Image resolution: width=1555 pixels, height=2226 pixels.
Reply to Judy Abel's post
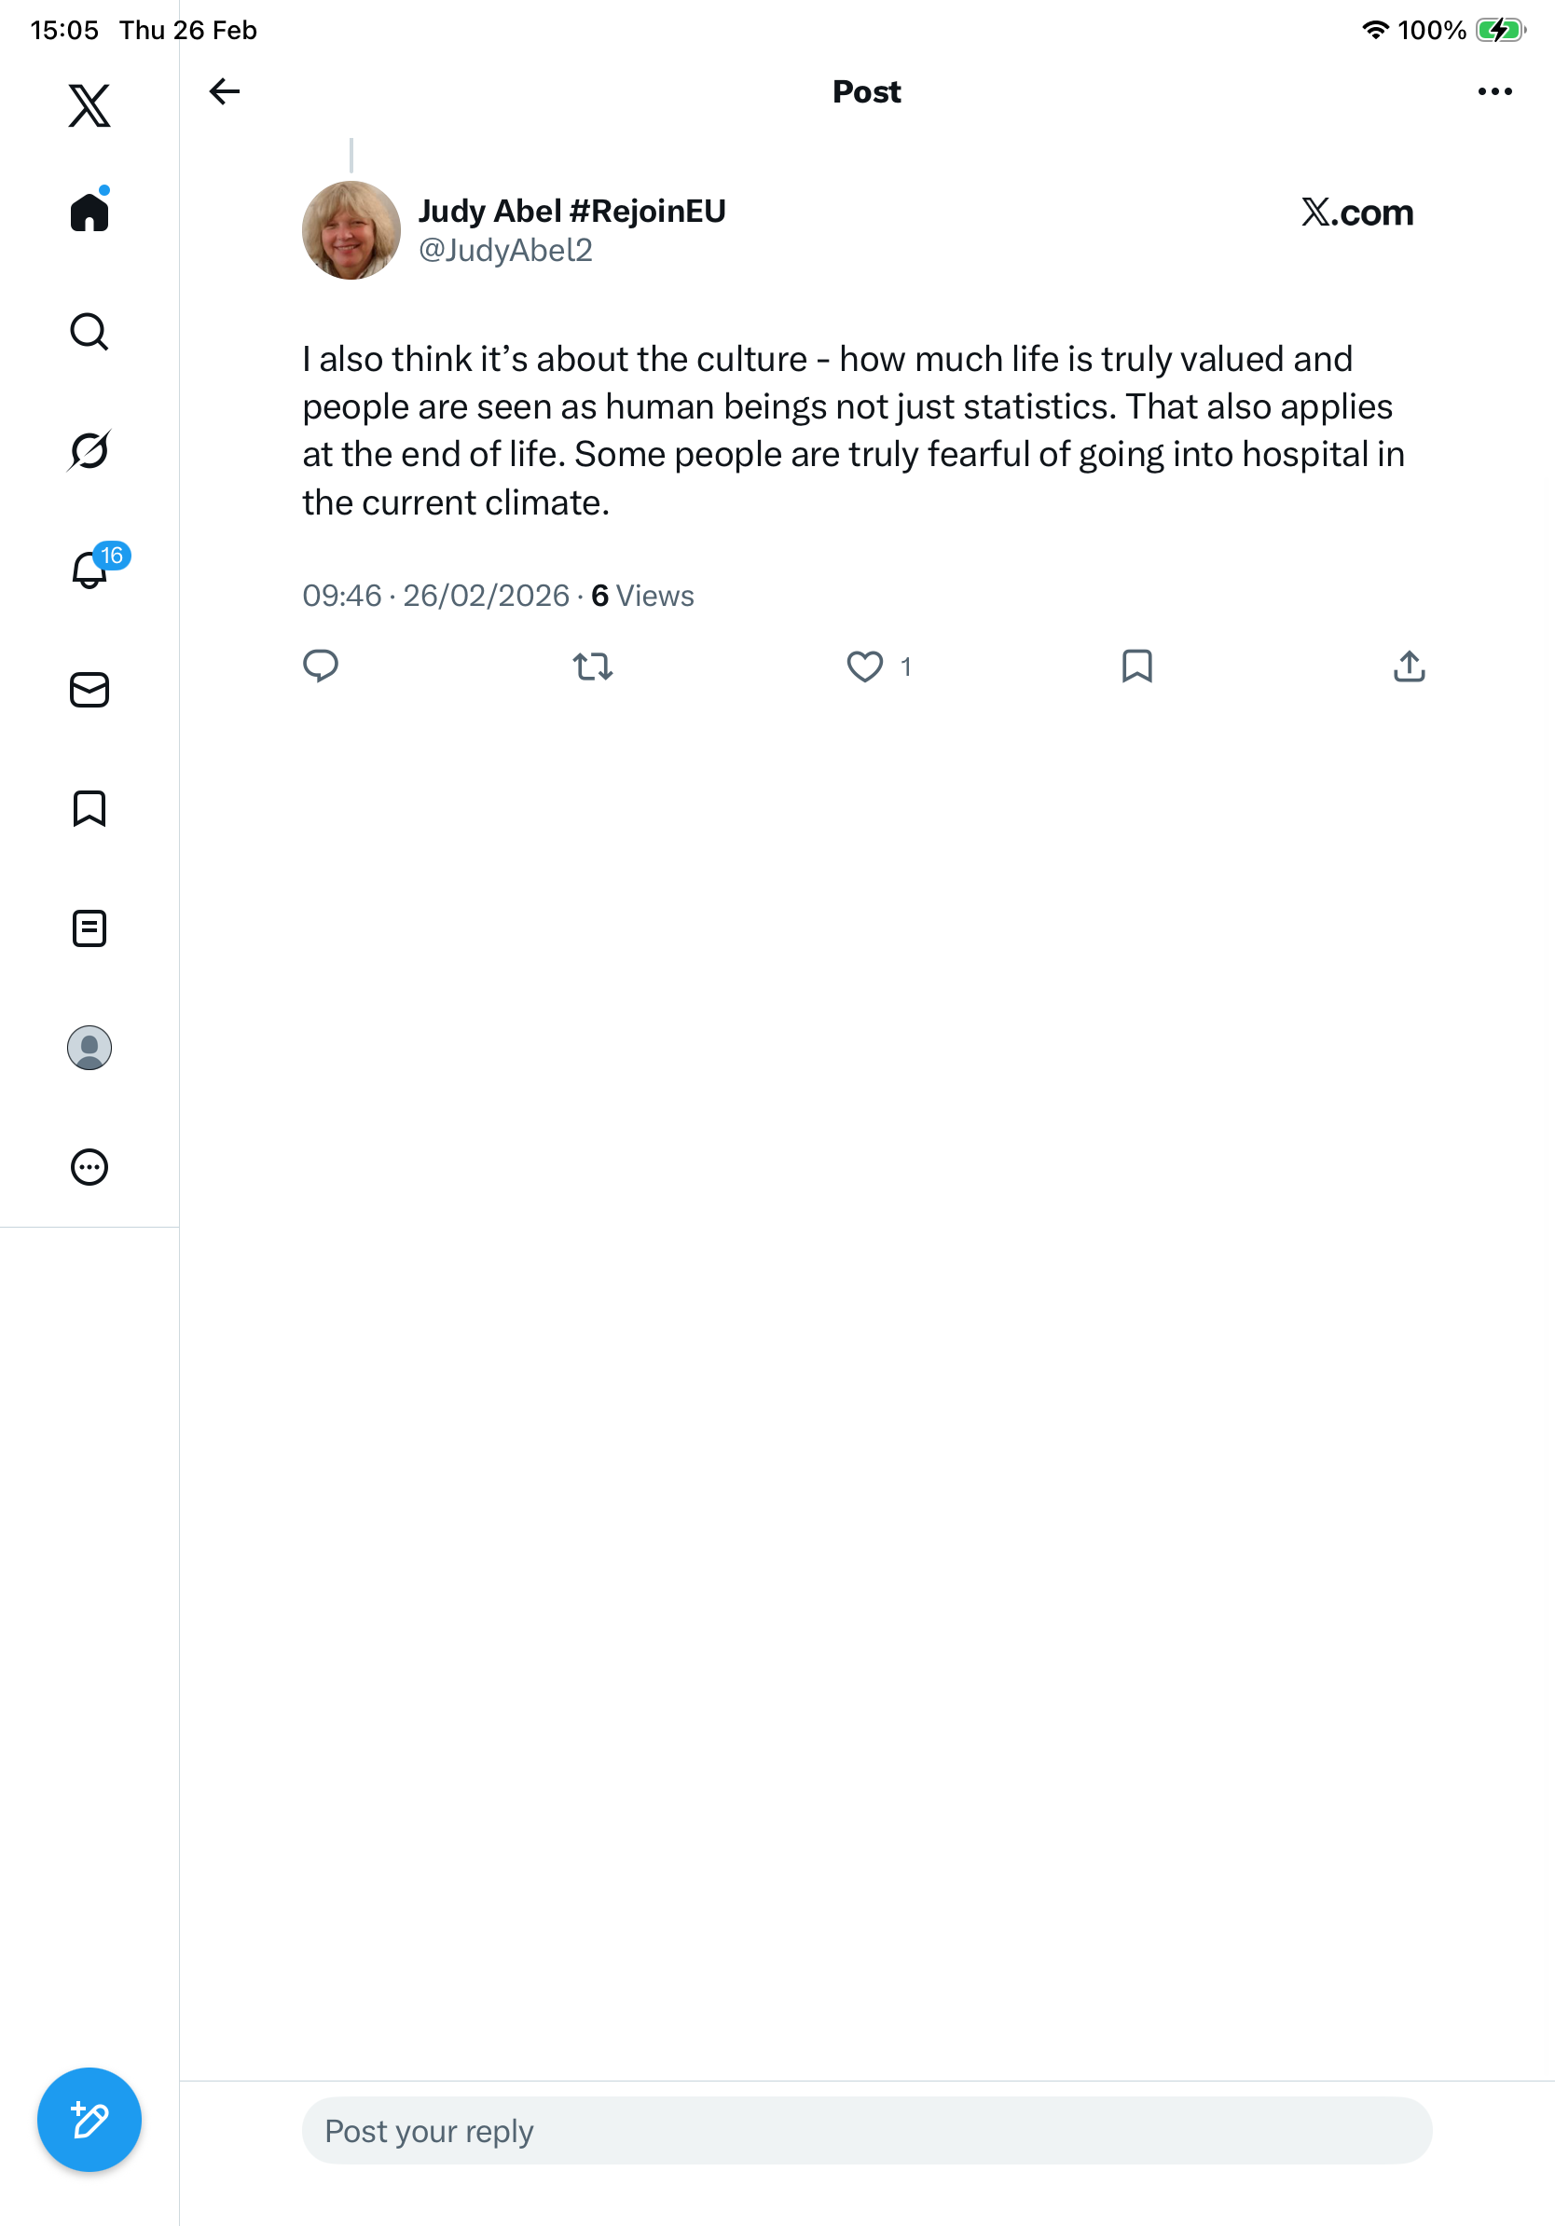point(321,666)
